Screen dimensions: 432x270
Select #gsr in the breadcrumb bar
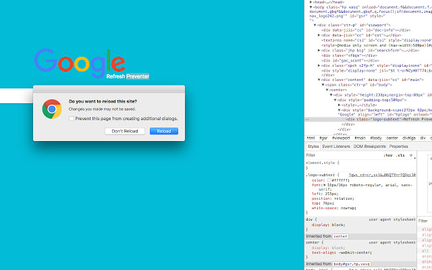(x=323, y=138)
